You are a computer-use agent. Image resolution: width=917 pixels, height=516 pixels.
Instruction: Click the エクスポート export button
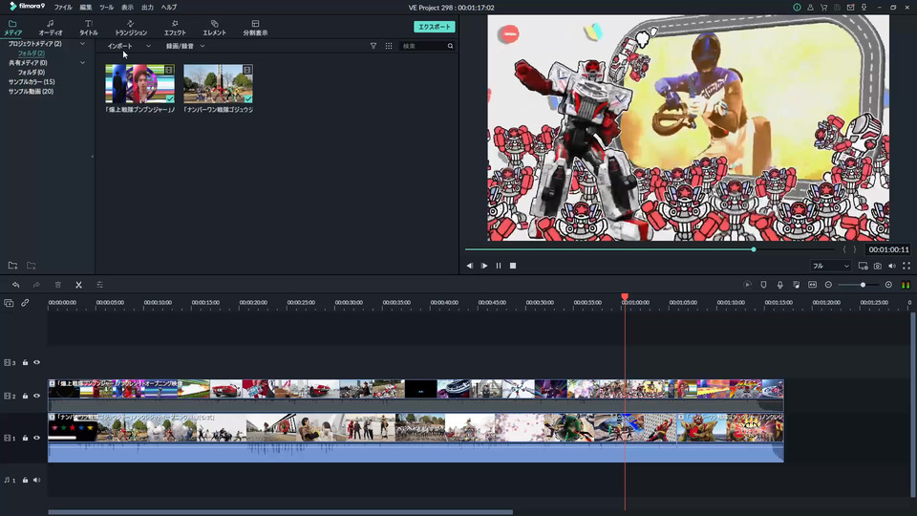click(434, 27)
